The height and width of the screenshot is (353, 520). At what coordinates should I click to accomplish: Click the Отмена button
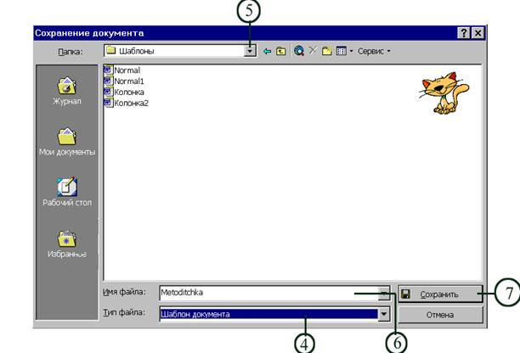pos(440,315)
